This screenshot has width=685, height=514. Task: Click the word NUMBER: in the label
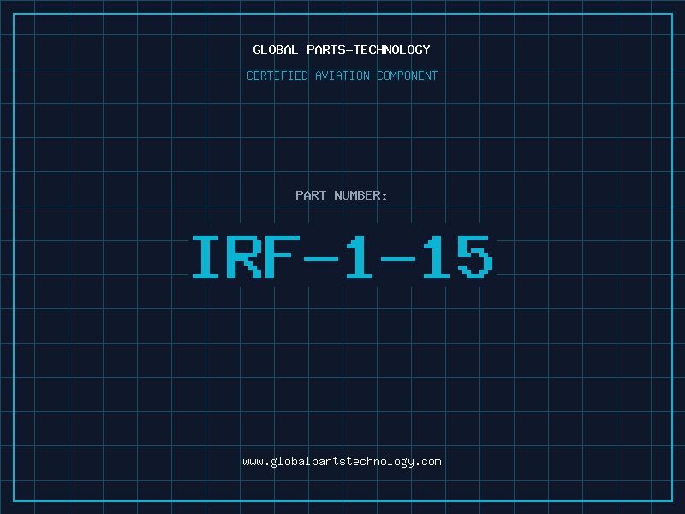(360, 195)
